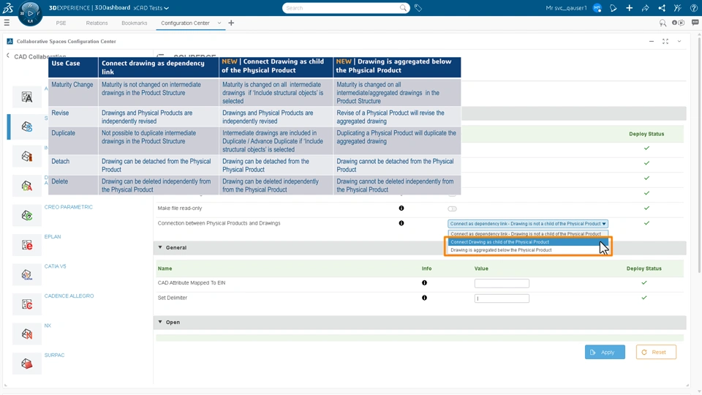702x395 pixels.
Task: Click the CATIA V5 connector icon
Action: [27, 274]
